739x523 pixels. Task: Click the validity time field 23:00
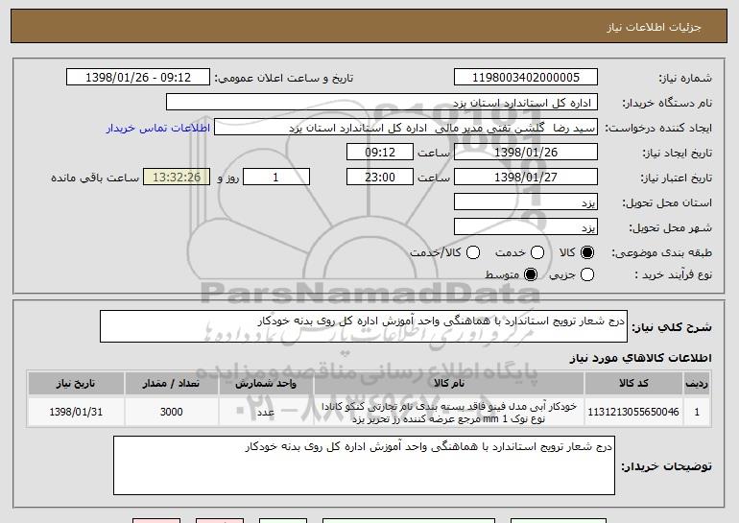click(380, 178)
